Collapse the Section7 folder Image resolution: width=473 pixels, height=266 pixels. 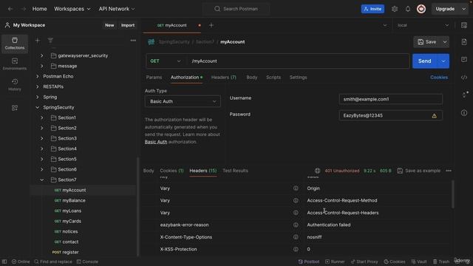pyautogui.click(x=42, y=180)
